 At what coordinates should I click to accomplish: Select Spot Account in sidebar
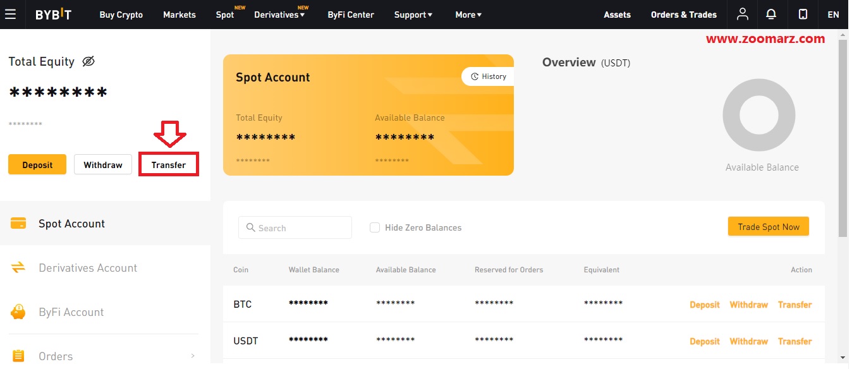pos(105,223)
